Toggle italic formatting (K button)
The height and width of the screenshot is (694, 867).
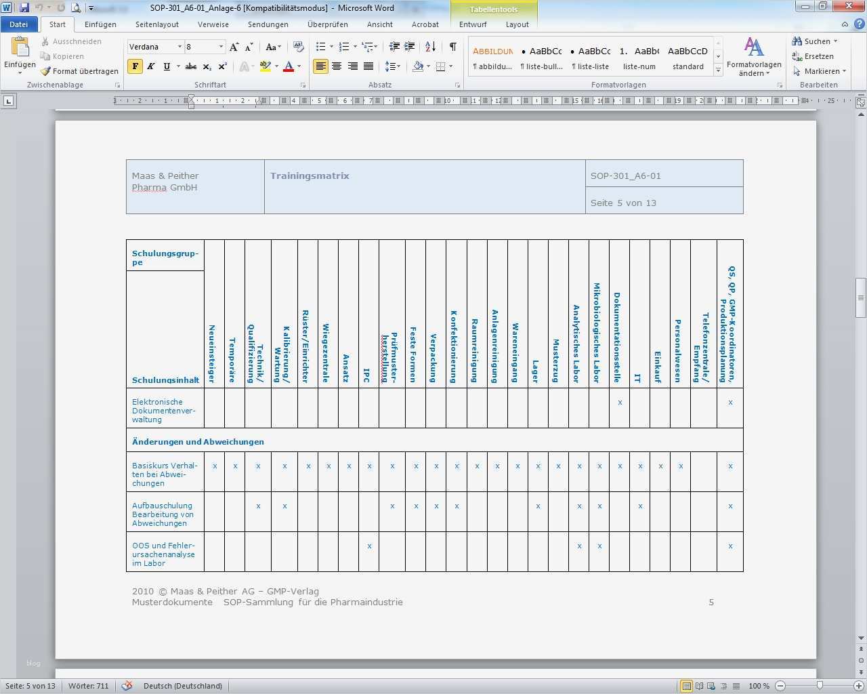pos(150,66)
